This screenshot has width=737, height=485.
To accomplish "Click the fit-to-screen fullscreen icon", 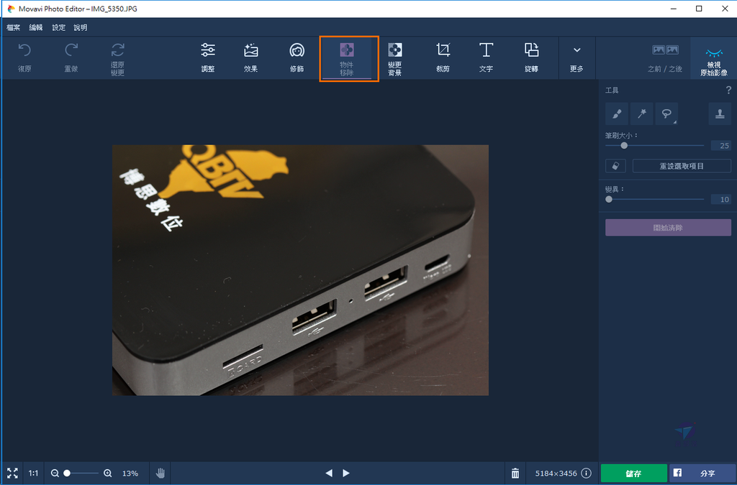I will [13, 473].
